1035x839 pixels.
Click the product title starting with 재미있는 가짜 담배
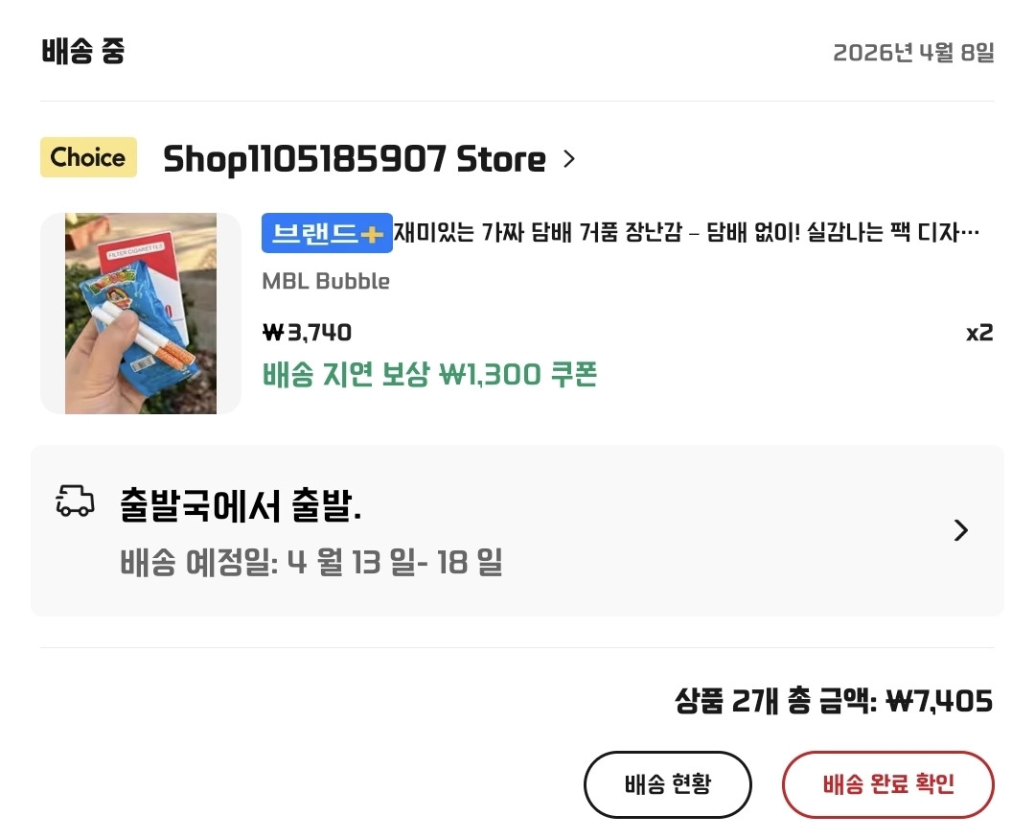686,233
